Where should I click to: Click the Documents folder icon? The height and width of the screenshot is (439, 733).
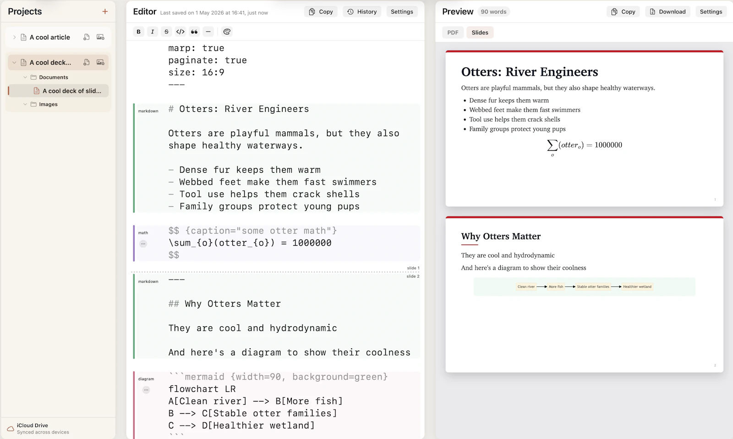coord(33,77)
